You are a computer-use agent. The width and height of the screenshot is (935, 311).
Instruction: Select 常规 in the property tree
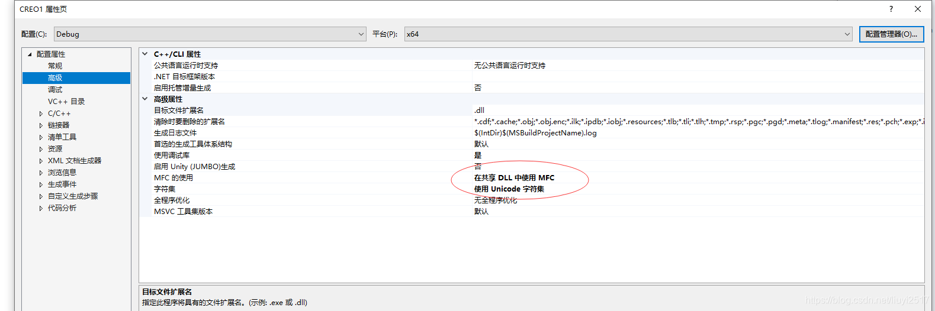click(55, 66)
